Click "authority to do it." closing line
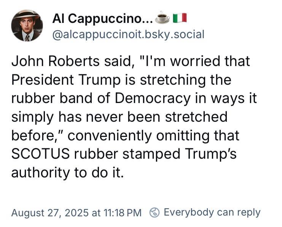282x227 pixels. [x=67, y=172]
